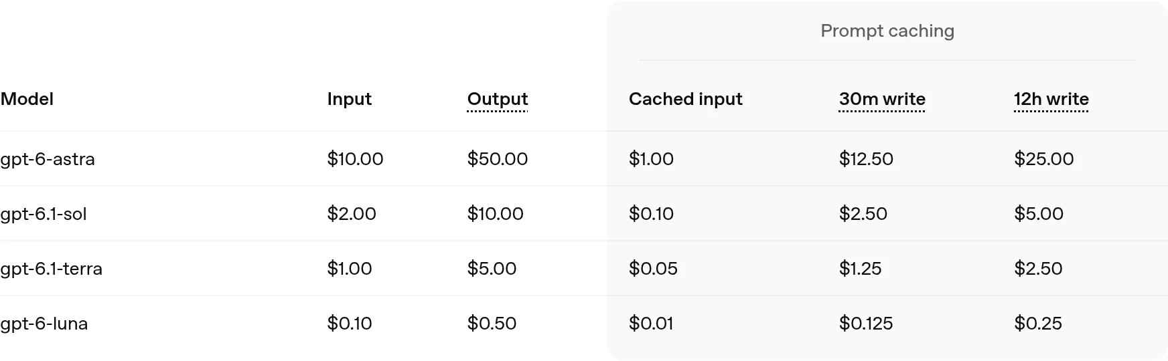
Task: Click gpt-6.1-sol 12h write price $5.00
Action: click(1039, 214)
